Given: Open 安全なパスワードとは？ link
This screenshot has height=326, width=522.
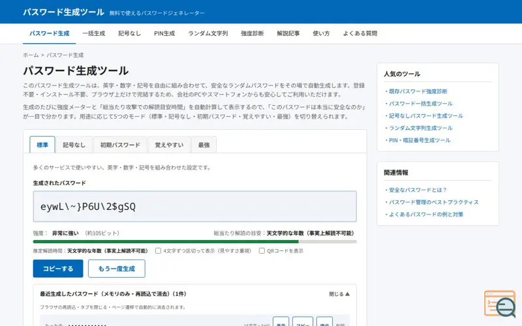Looking at the screenshot, I should coord(418,190).
